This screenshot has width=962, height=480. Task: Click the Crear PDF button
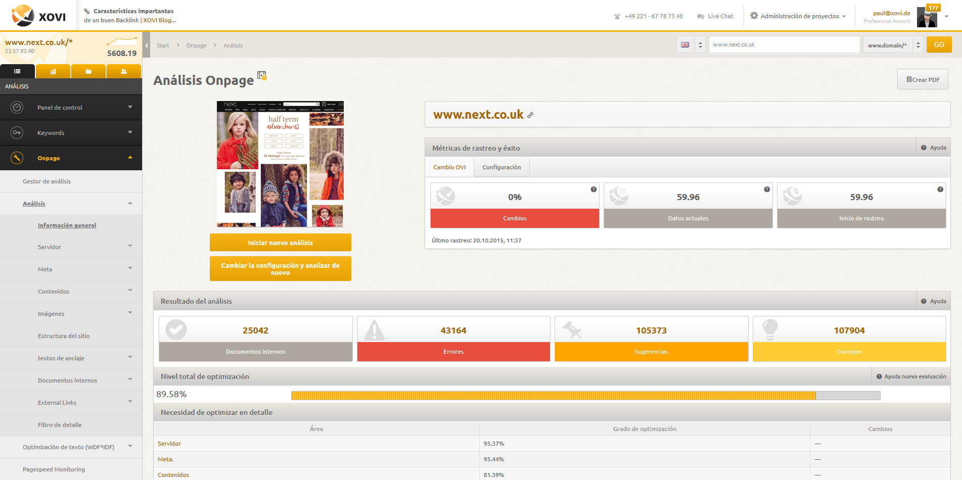click(x=923, y=79)
